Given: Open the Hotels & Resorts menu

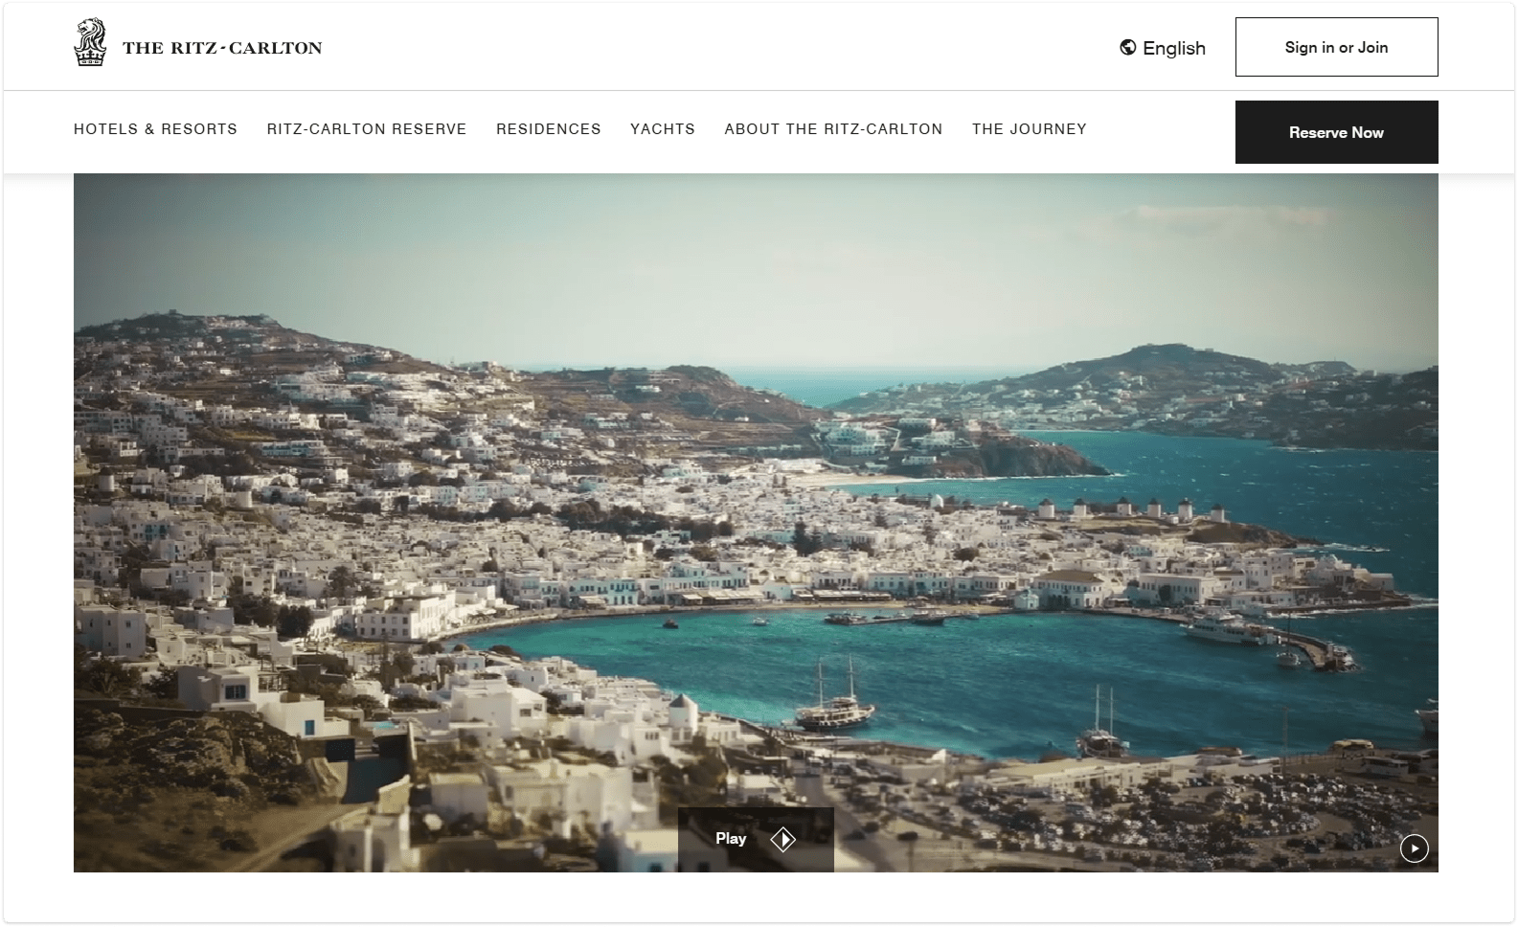Looking at the screenshot, I should point(155,129).
